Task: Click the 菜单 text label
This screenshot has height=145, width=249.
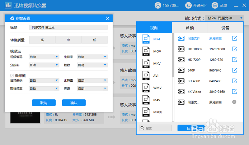Action: [223, 6]
